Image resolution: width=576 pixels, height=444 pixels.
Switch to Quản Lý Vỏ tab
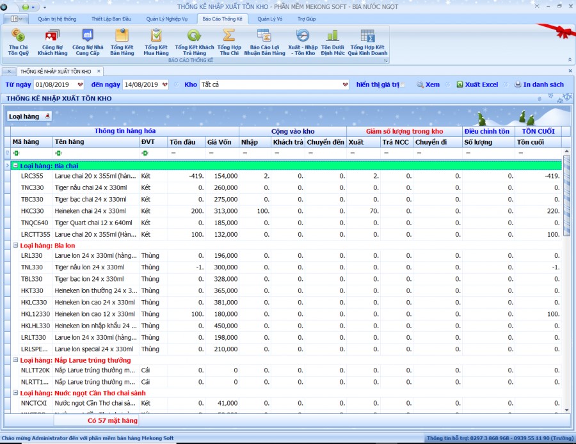(270, 19)
